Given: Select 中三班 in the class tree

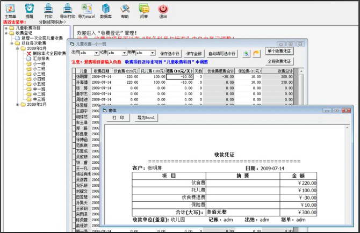Looking at the screenshot, I should coord(39,99).
